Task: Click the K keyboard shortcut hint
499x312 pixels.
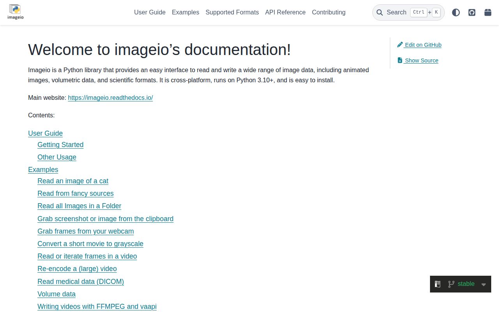Action: coord(436,12)
